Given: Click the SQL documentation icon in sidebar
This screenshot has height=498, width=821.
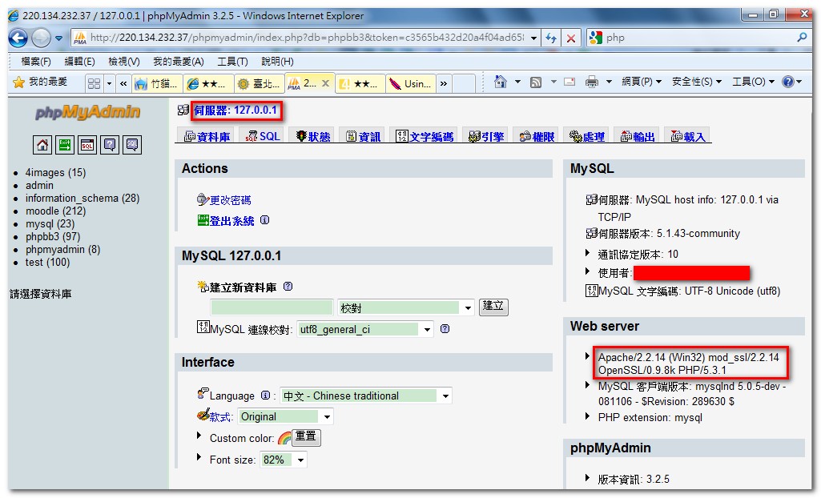Looking at the screenshot, I should (x=132, y=144).
